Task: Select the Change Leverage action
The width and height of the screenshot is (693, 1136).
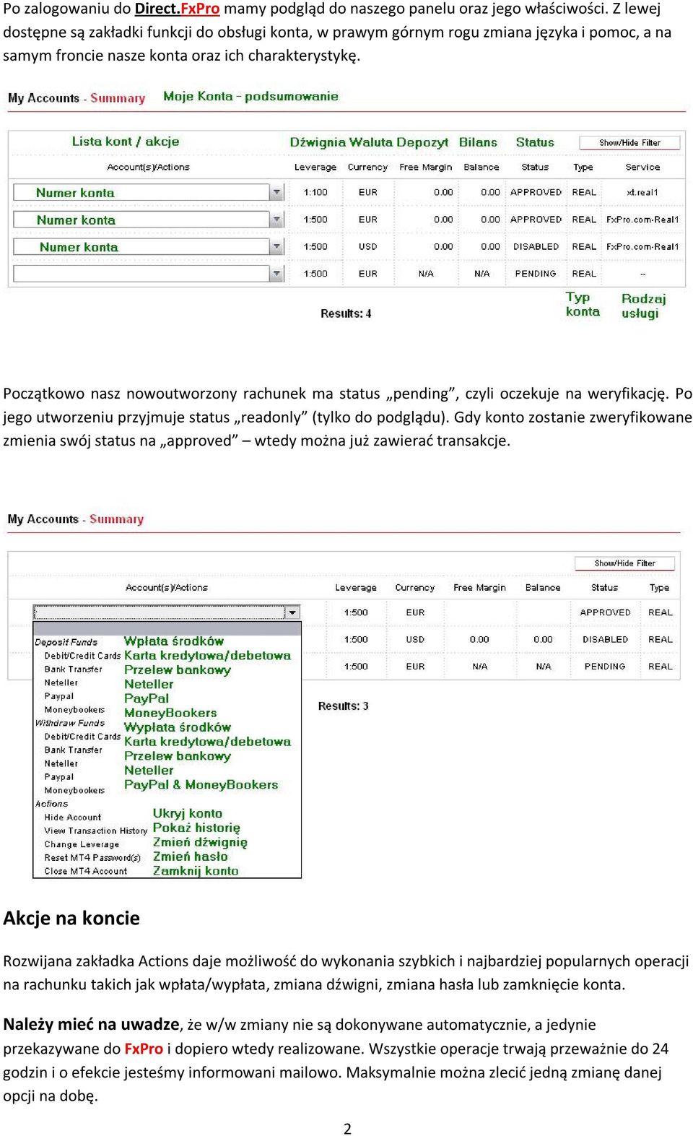Action: click(82, 844)
